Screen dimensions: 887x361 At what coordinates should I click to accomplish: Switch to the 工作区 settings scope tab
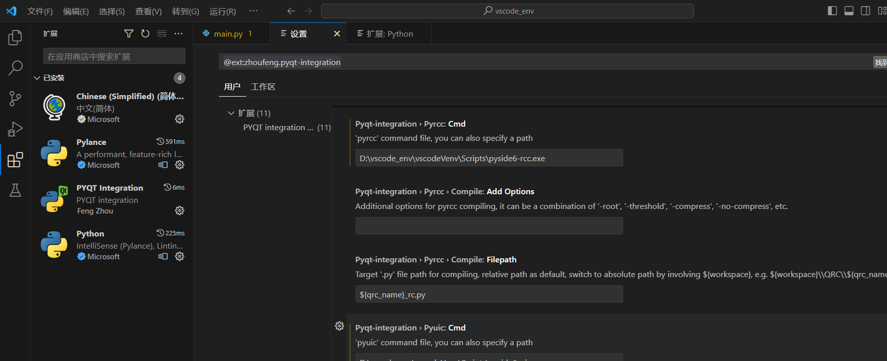pos(263,87)
